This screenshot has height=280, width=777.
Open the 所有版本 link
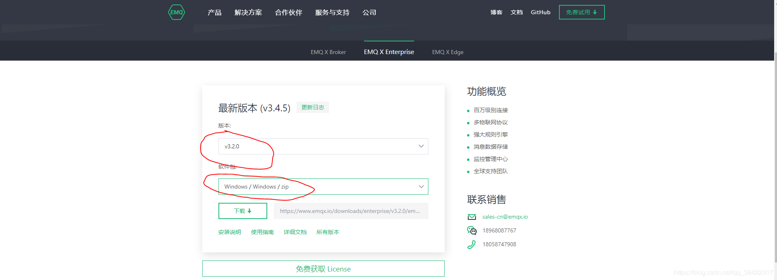pyautogui.click(x=328, y=232)
